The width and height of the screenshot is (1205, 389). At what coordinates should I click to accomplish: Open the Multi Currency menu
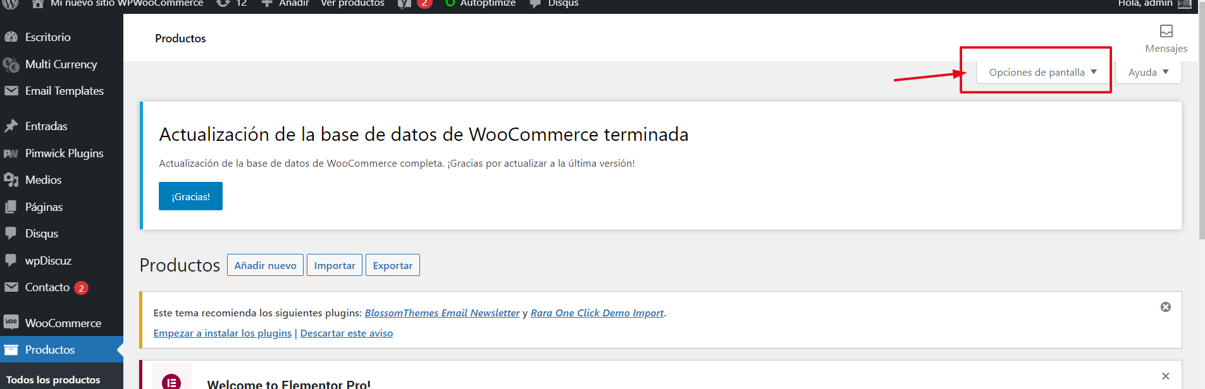61,64
